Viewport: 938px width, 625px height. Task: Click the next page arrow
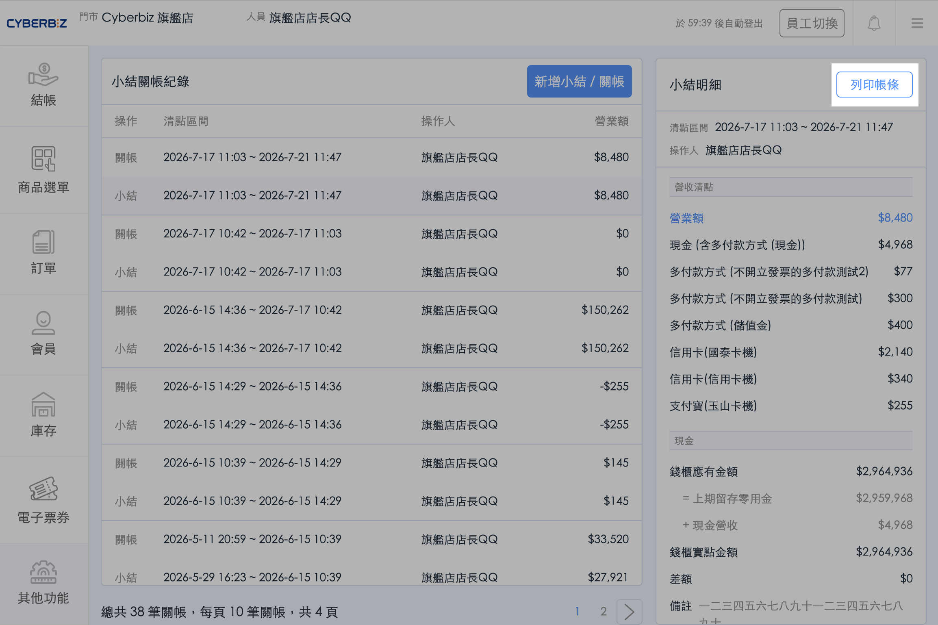coord(629,612)
